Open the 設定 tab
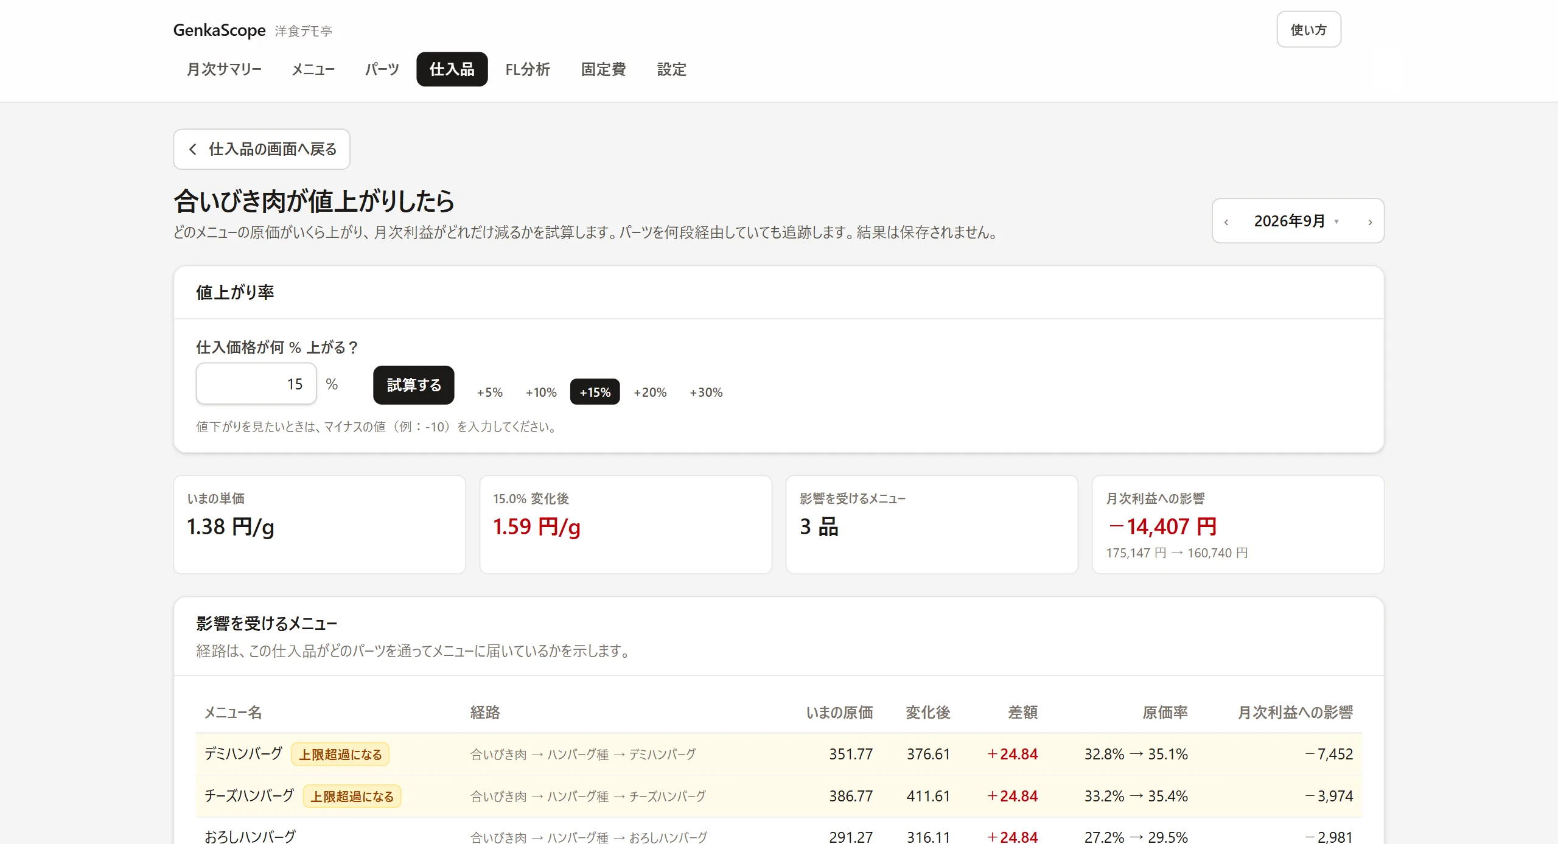Image resolution: width=1558 pixels, height=844 pixels. (671, 69)
